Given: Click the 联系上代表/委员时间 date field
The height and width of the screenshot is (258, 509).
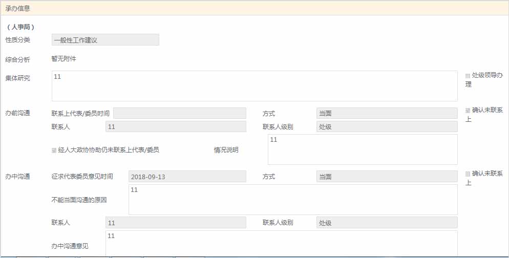Looking at the screenshot, I should click(179, 113).
